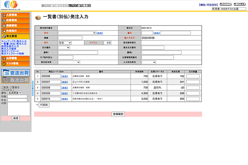This screenshot has width=248, height=165.
Task: Click 検索 link next to 取次
Action: (100, 33)
